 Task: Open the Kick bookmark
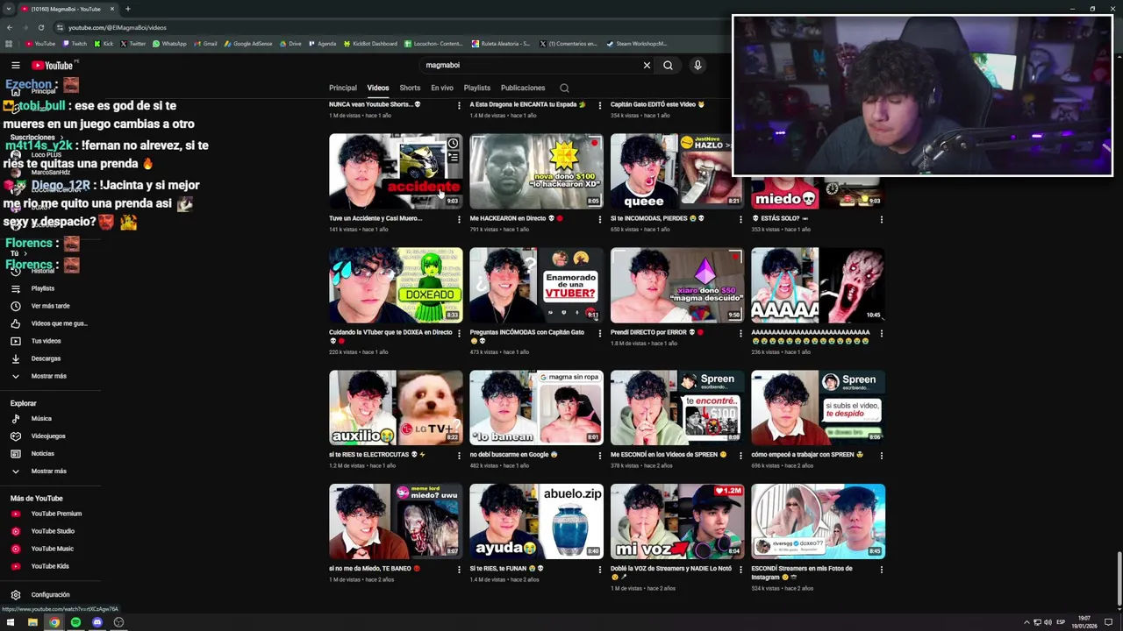point(104,43)
